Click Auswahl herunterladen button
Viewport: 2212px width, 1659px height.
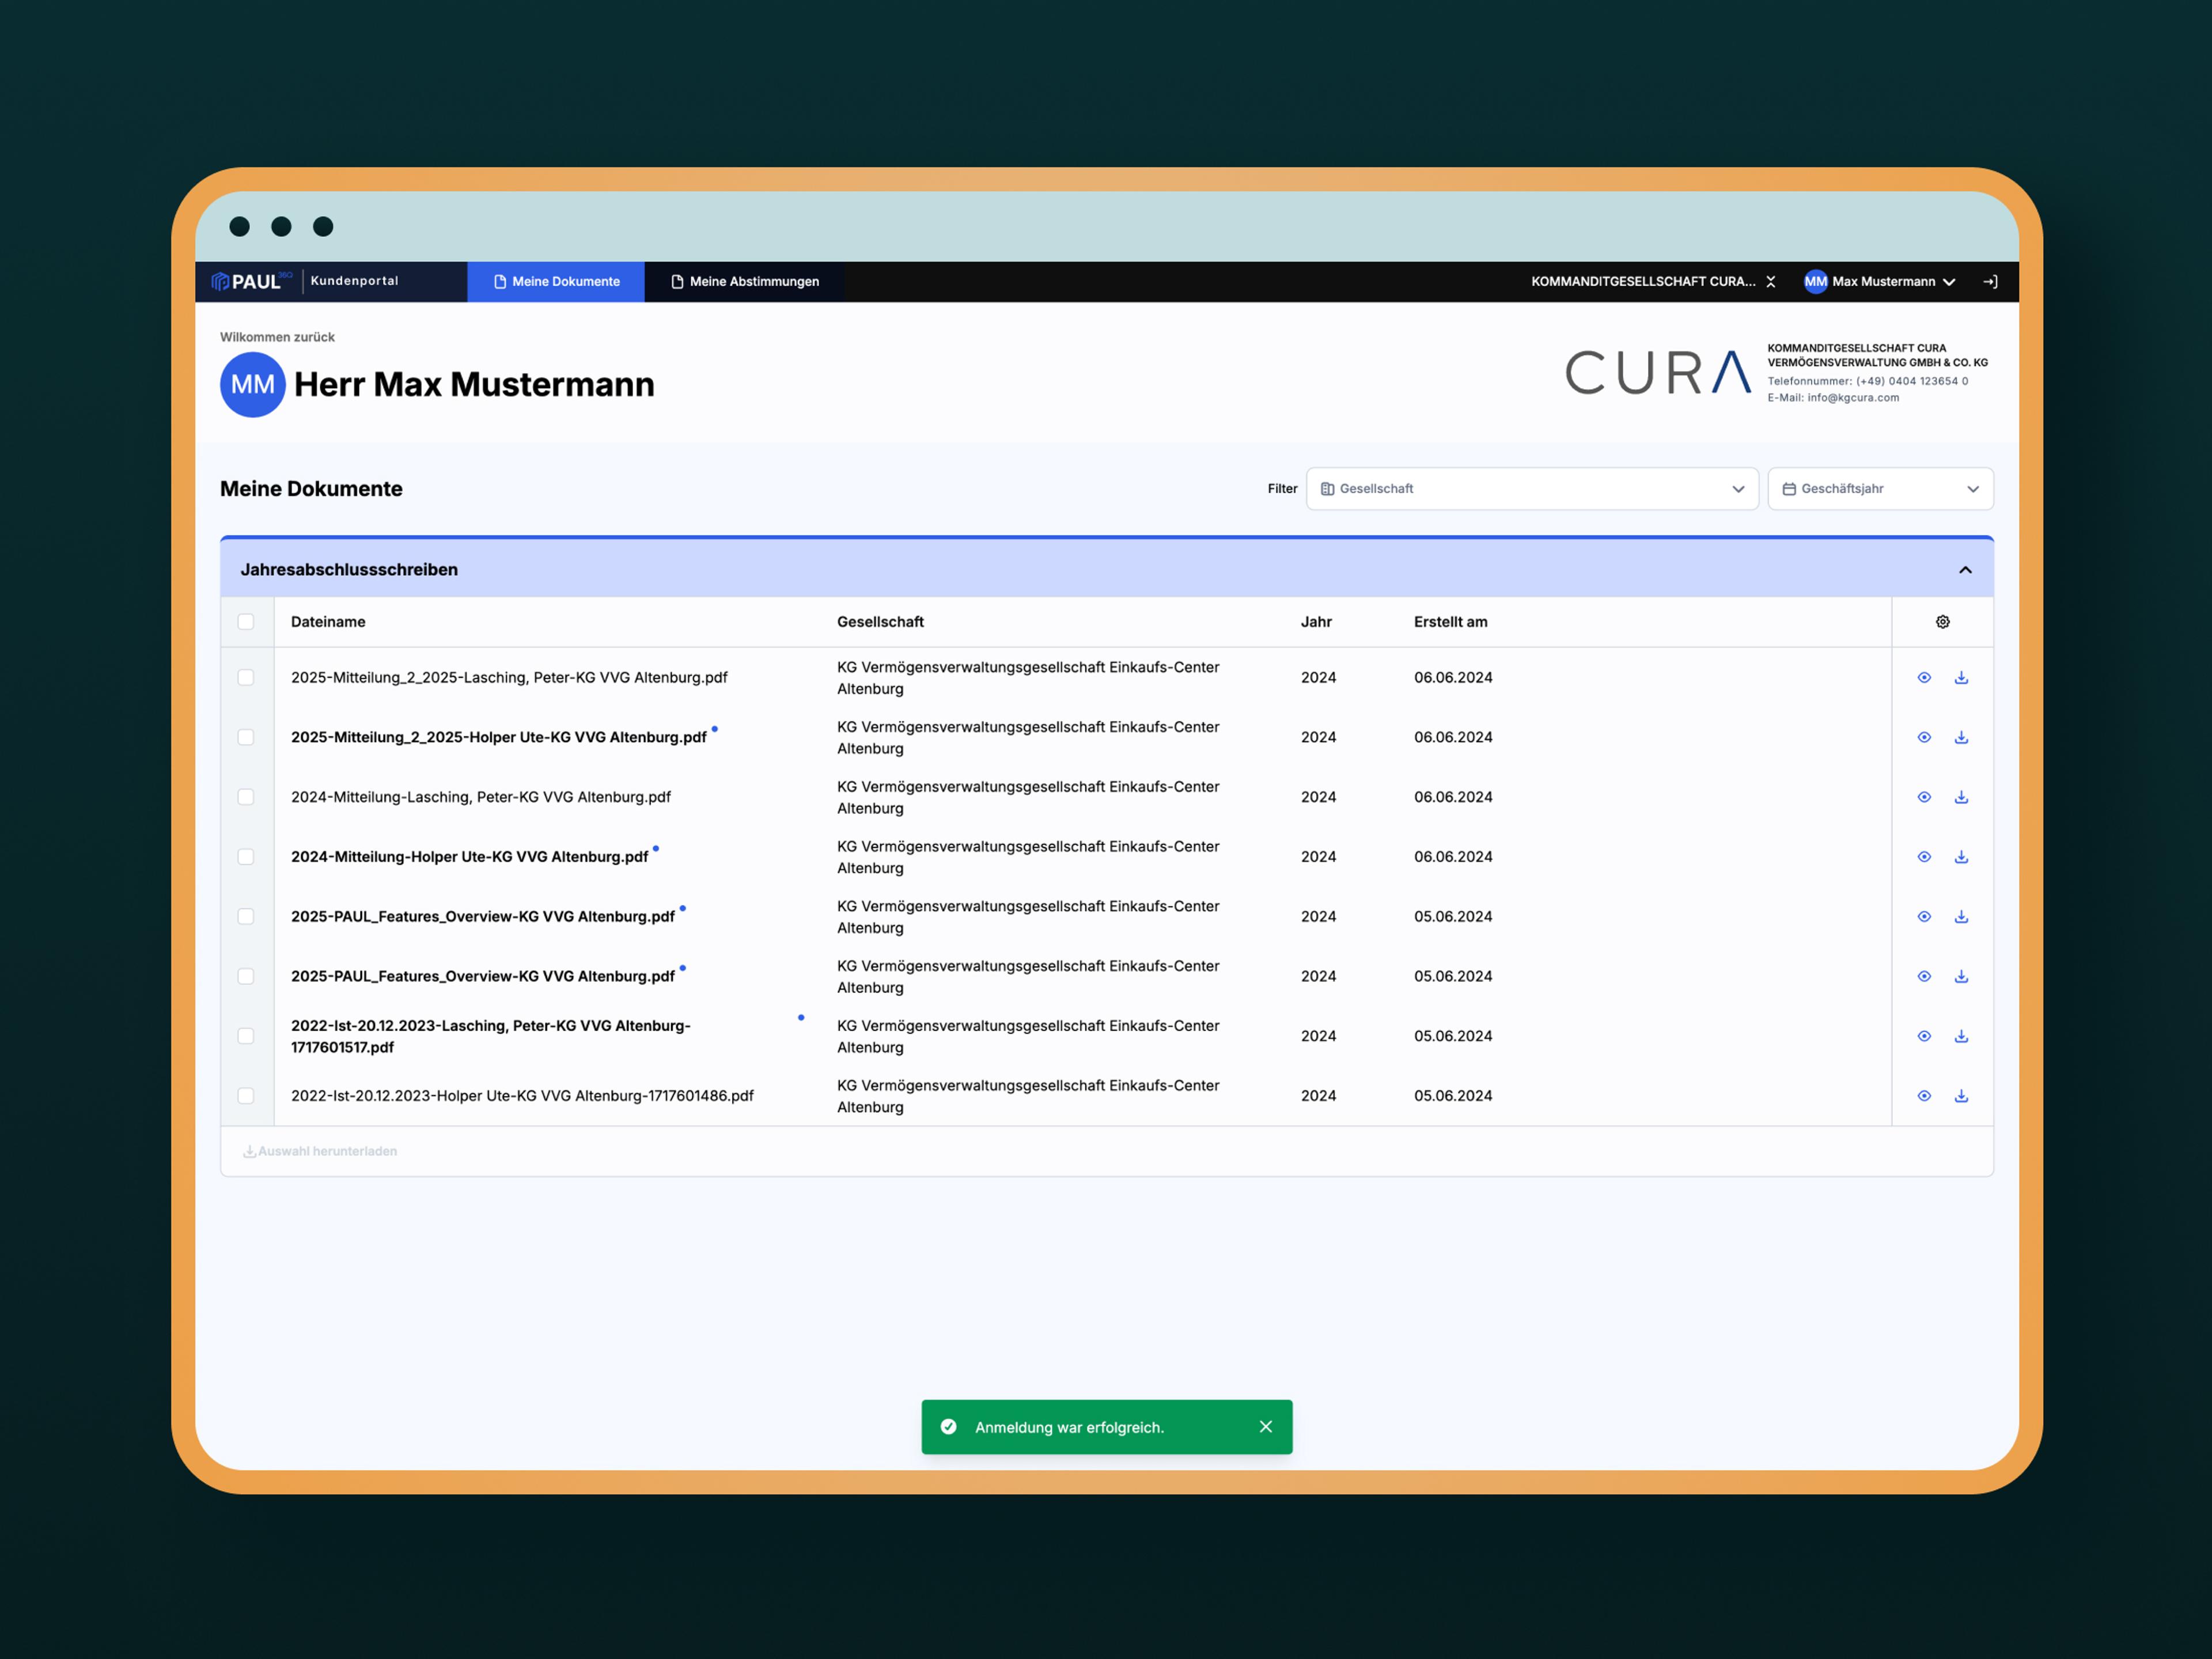pos(320,1151)
